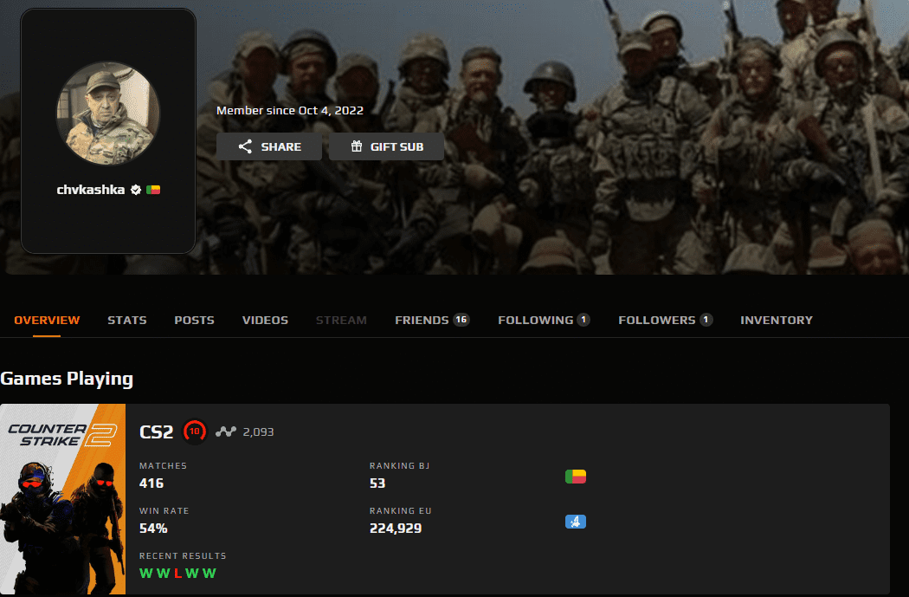
Task: Open the Friends tab showing 16
Action: point(431,320)
